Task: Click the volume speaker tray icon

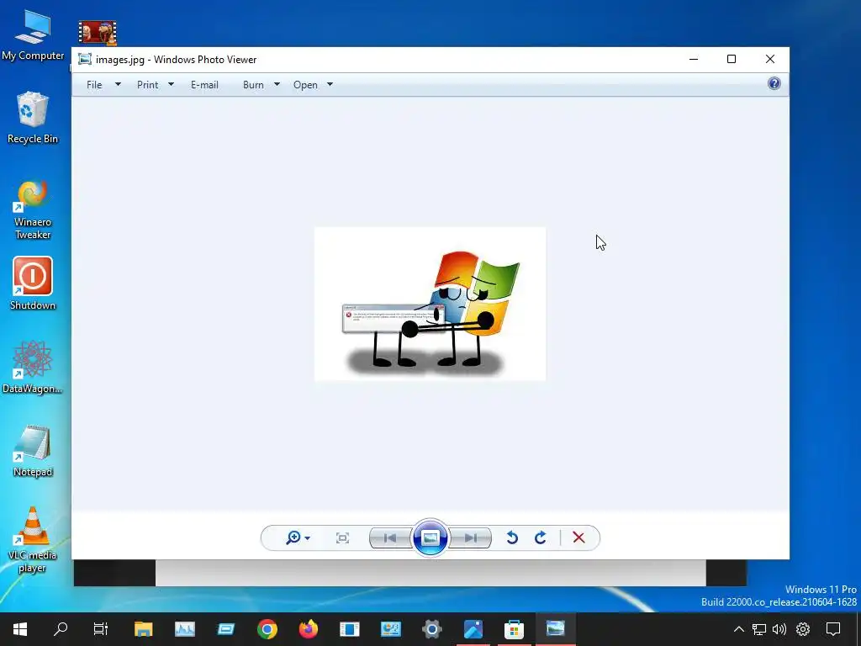Action: (x=779, y=629)
